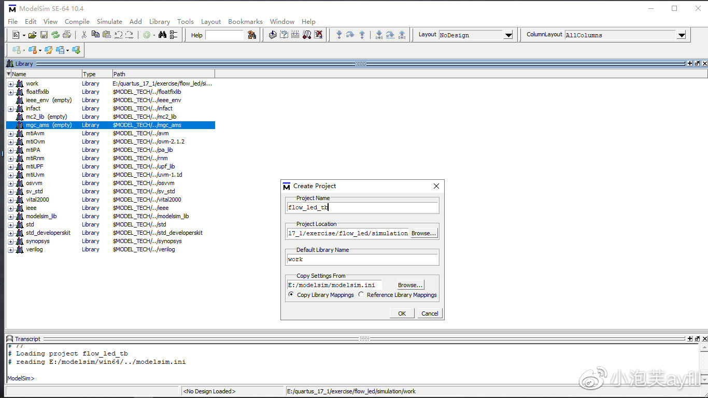Click the Compile All toolbar icon
The height and width of the screenshot is (398, 708).
coord(284,35)
